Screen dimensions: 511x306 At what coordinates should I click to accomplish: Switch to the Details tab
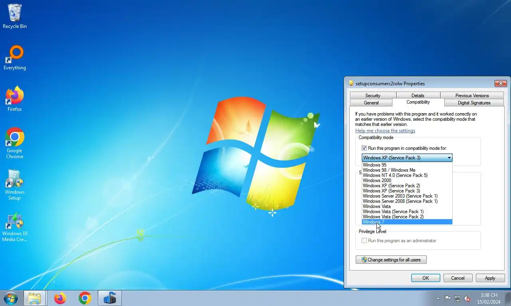pyautogui.click(x=418, y=96)
